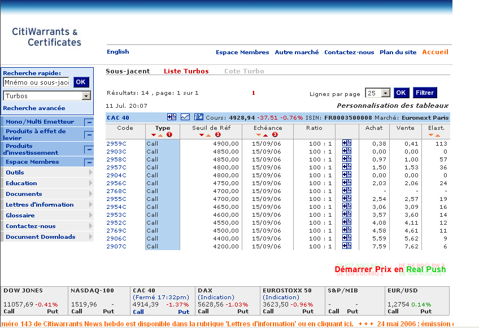This screenshot has width=479, height=328.
Task: Click the Filtrer button
Action: tap(424, 93)
